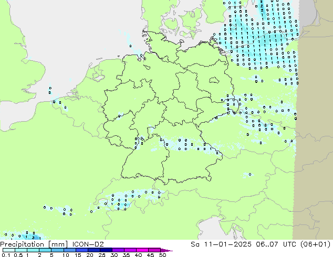Click the dark blue swatch between 25 and 30
Viewport: 333px width, 257px height.
pos(106,250)
